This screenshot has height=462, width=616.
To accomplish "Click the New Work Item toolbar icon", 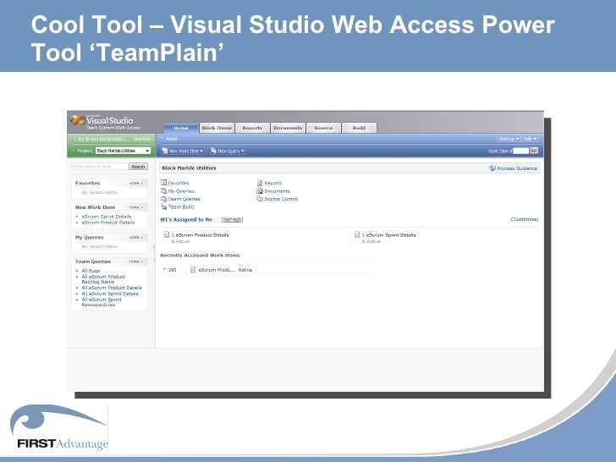I will point(165,151).
